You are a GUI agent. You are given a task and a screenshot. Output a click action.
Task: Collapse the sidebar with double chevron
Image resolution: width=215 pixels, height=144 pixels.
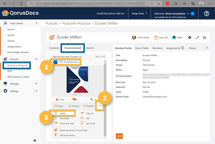click(x=35, y=141)
